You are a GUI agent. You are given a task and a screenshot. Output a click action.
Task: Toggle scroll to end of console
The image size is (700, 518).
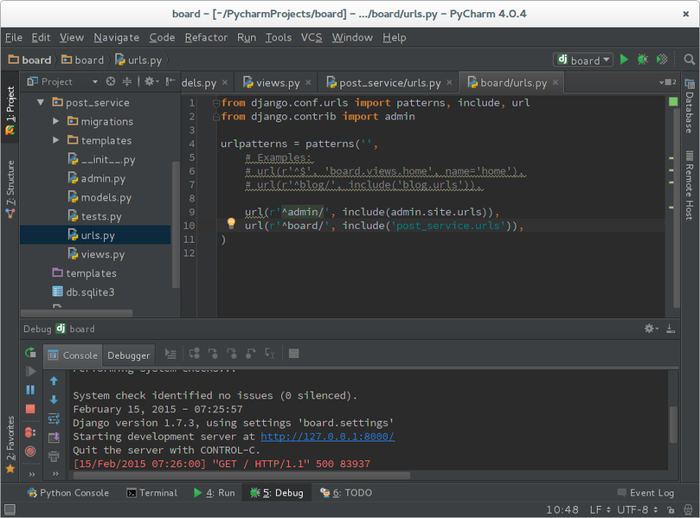[x=54, y=438]
